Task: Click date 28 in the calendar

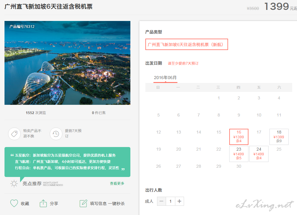Action: [x=198, y=166]
